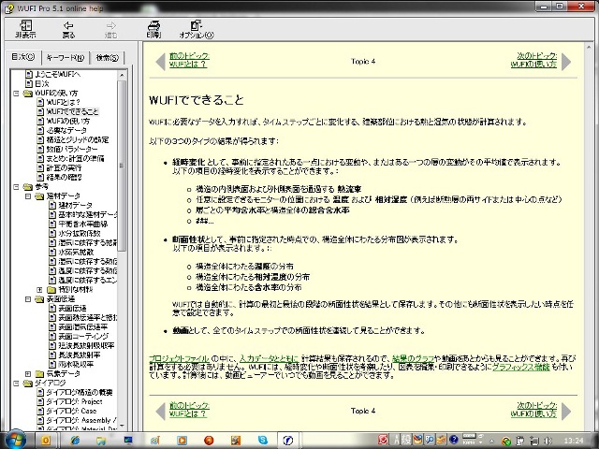Click the tree pane vertical scrollbar thumb

click(x=122, y=166)
